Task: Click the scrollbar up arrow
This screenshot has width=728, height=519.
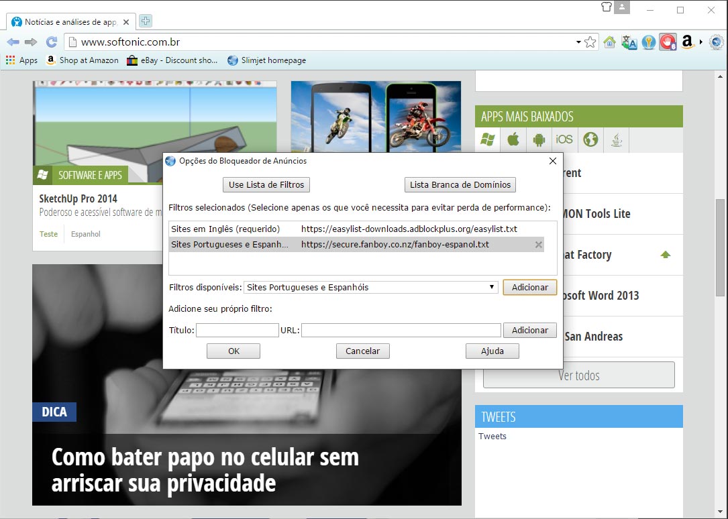Action: (720, 76)
